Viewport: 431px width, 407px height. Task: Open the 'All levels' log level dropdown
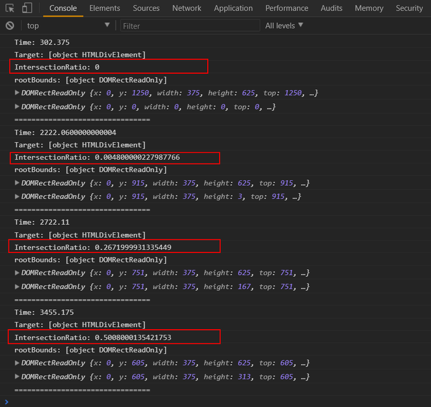tap(284, 26)
